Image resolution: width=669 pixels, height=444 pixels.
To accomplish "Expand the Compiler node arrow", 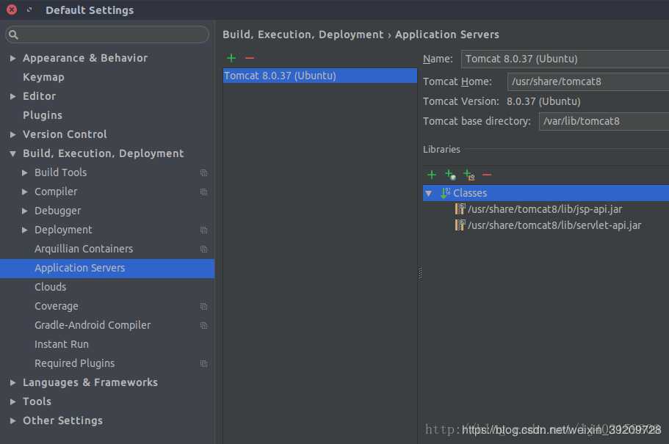I will [x=25, y=192].
